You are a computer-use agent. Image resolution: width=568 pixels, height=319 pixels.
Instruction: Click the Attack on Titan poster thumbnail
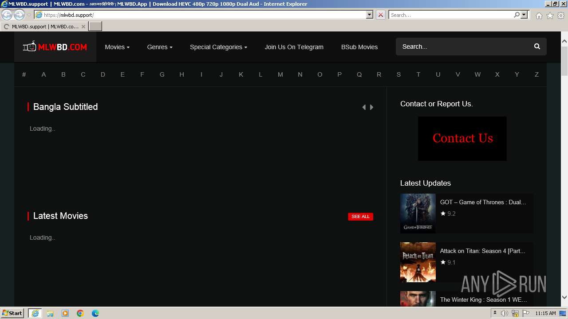pyautogui.click(x=418, y=262)
